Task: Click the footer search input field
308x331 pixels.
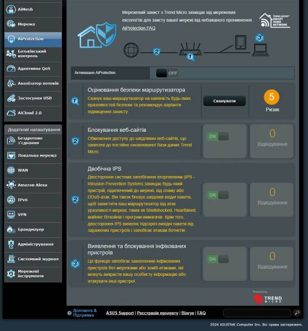Action: coord(257,313)
